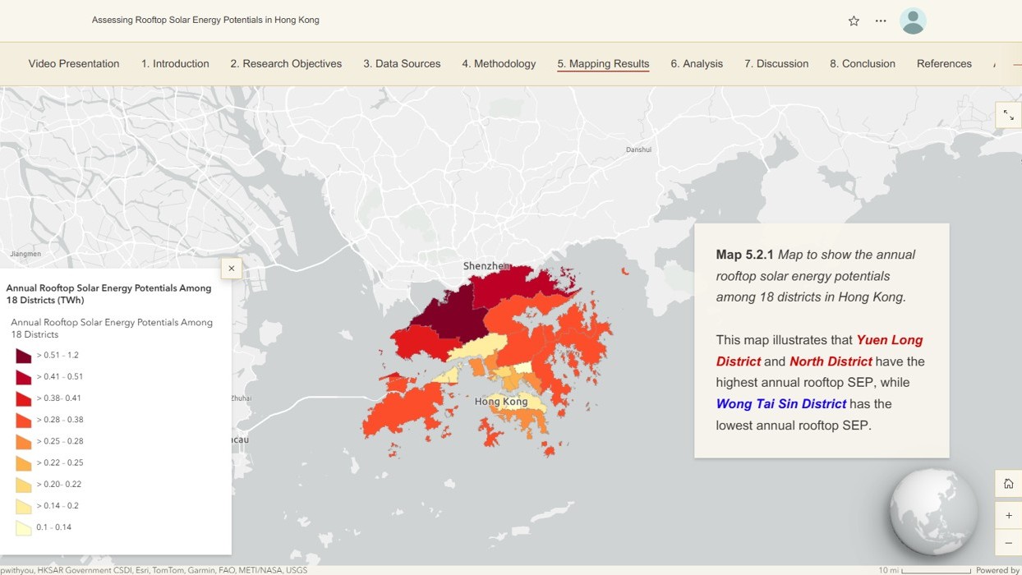Open the Video Presentation section
1022x575 pixels.
(74, 64)
